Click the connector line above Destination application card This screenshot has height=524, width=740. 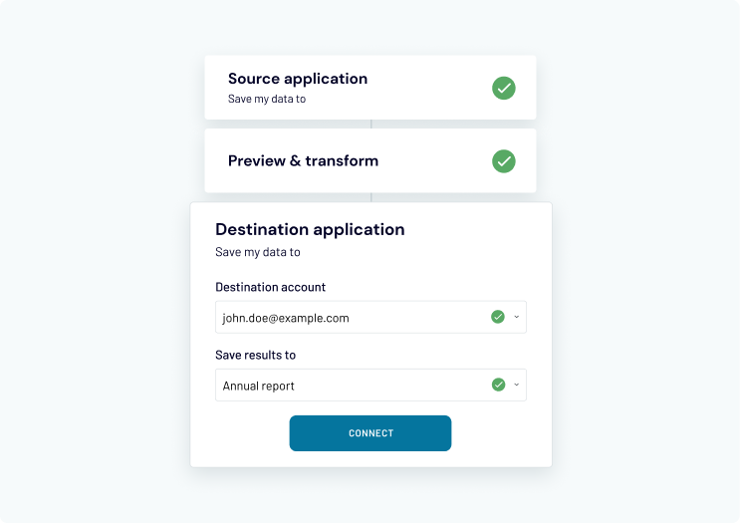point(371,197)
